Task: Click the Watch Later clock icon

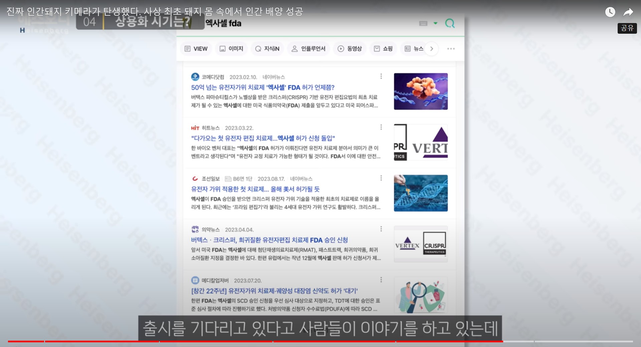Action: coord(610,12)
